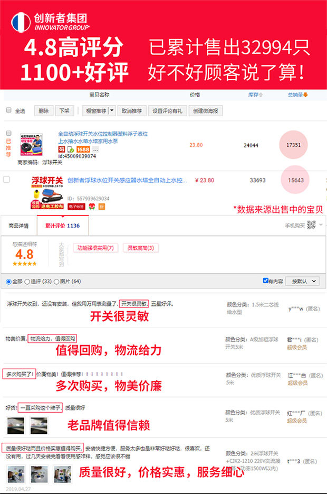Click the 创新者集团 Innovator Group logo

(x=50, y=22)
